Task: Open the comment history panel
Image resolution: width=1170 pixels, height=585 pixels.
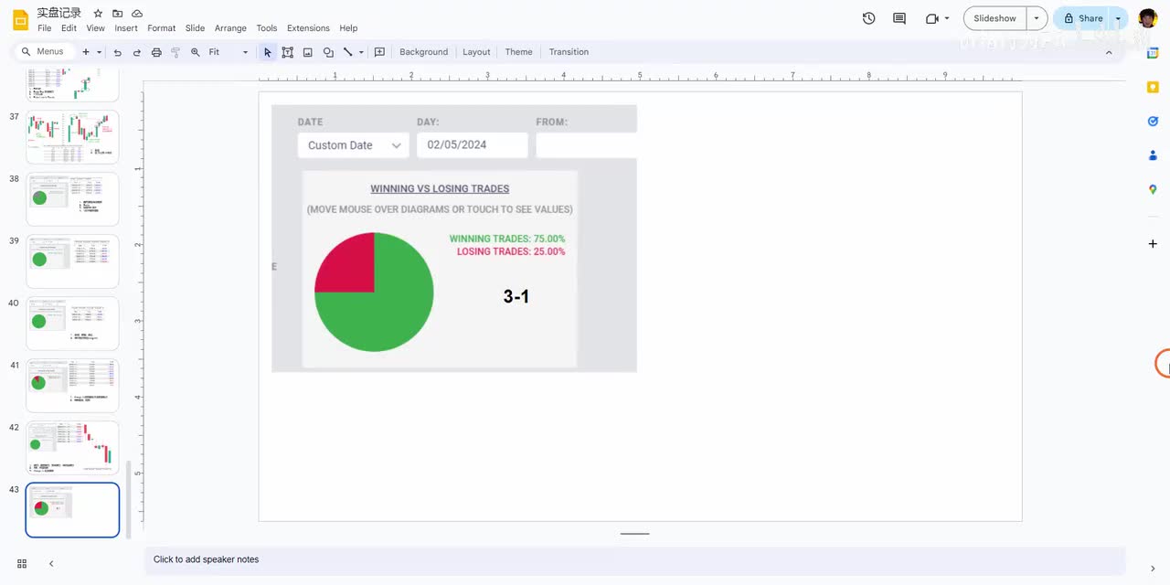Action: 899,18
